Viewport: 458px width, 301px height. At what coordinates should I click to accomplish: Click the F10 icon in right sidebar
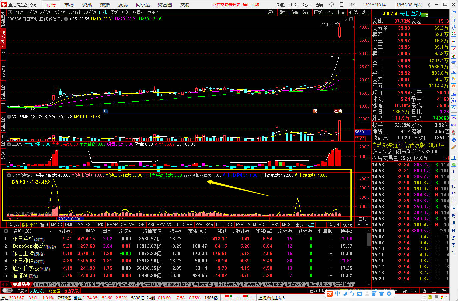pyautogui.click(x=454, y=71)
